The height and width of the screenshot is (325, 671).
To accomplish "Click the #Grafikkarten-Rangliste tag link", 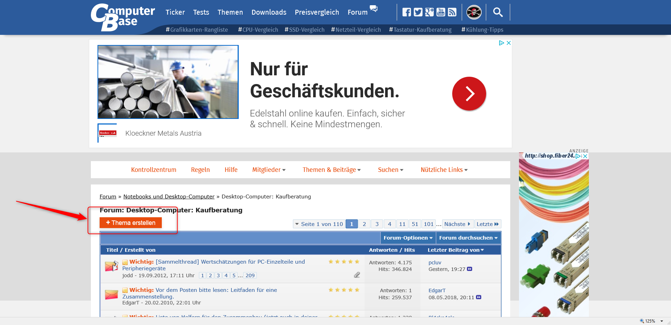I will [x=197, y=30].
